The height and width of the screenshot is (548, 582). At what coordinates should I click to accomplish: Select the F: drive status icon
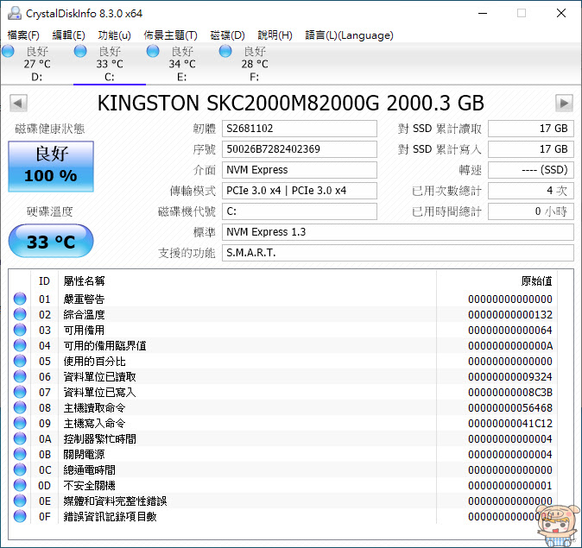pos(225,51)
